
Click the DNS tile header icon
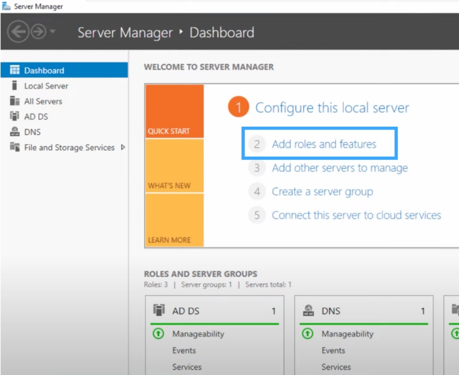(x=308, y=310)
